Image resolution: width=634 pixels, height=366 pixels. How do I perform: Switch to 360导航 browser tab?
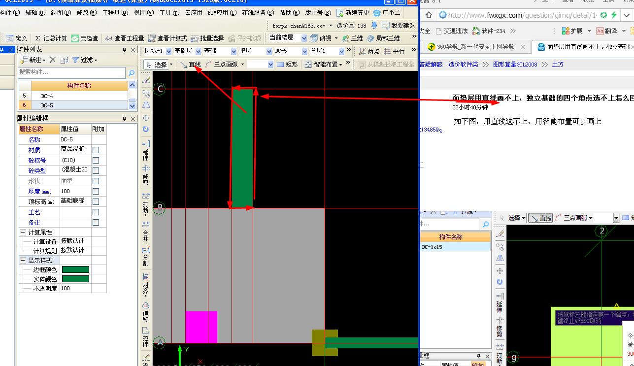[475, 47]
